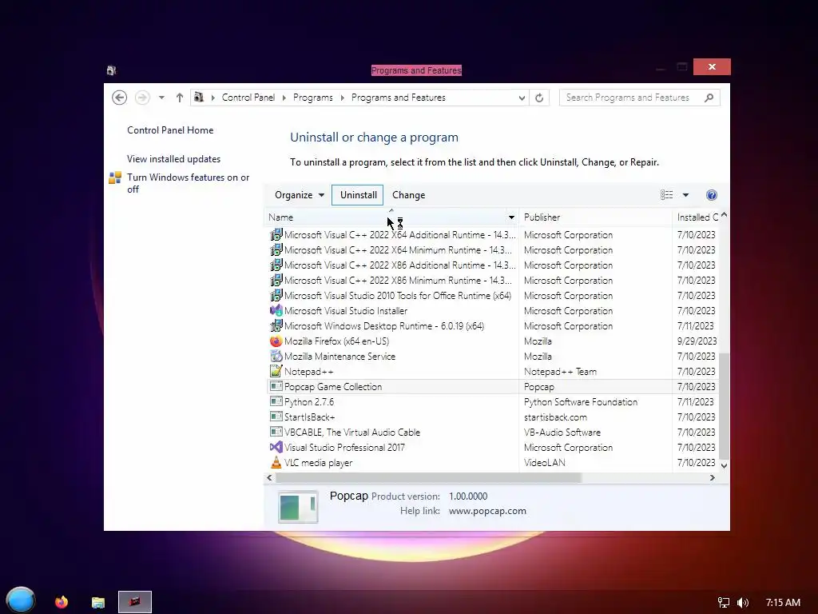Click the Windows features shield icon
The image size is (818, 614).
[115, 178]
